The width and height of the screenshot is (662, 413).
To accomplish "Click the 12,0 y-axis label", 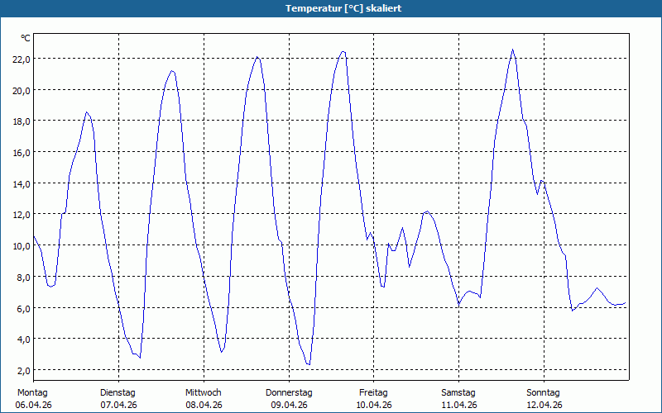I will (22, 215).
